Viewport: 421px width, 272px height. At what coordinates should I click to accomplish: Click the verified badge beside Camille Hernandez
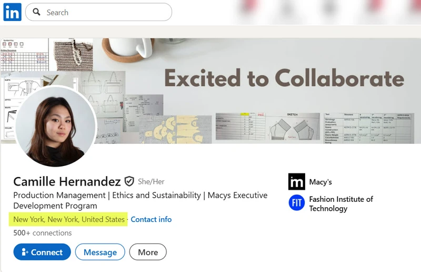[129, 181]
